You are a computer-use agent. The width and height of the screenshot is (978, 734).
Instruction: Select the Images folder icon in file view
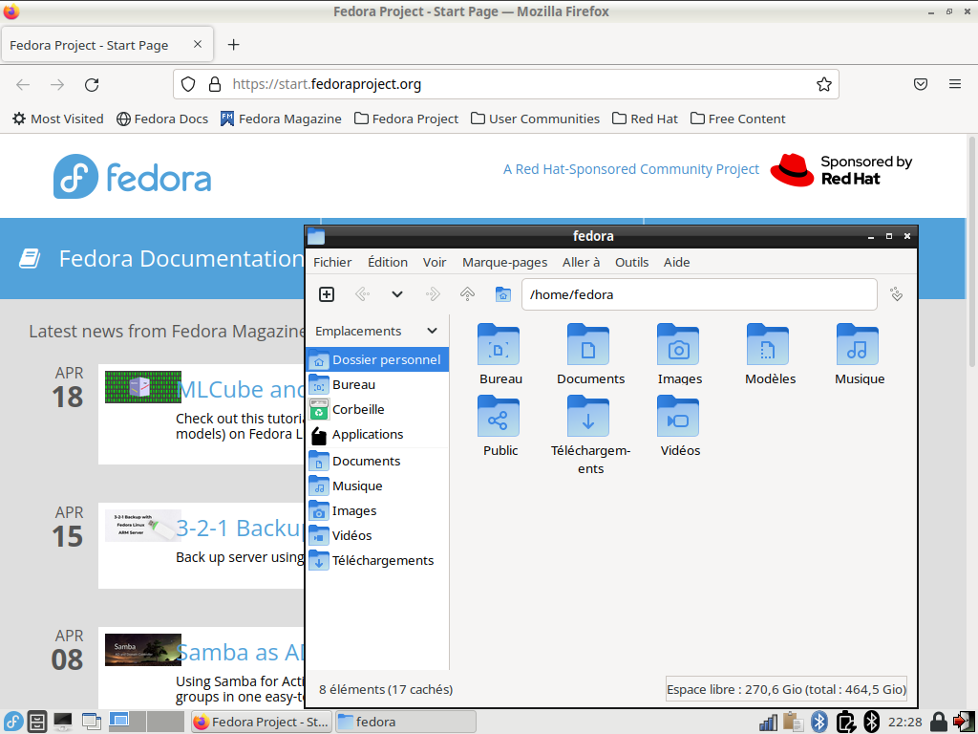pos(678,344)
